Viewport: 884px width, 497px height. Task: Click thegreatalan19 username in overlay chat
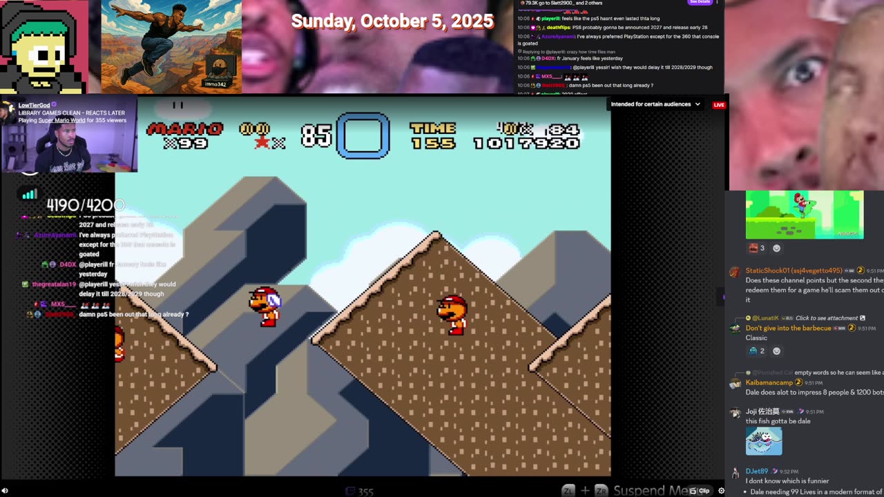pos(54,284)
